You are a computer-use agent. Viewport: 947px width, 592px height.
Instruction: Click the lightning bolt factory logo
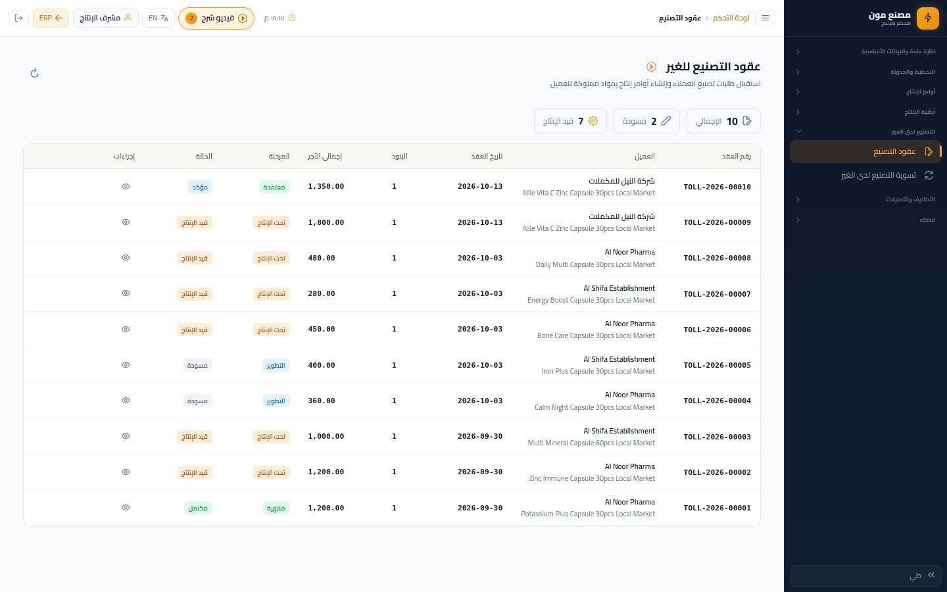928,18
